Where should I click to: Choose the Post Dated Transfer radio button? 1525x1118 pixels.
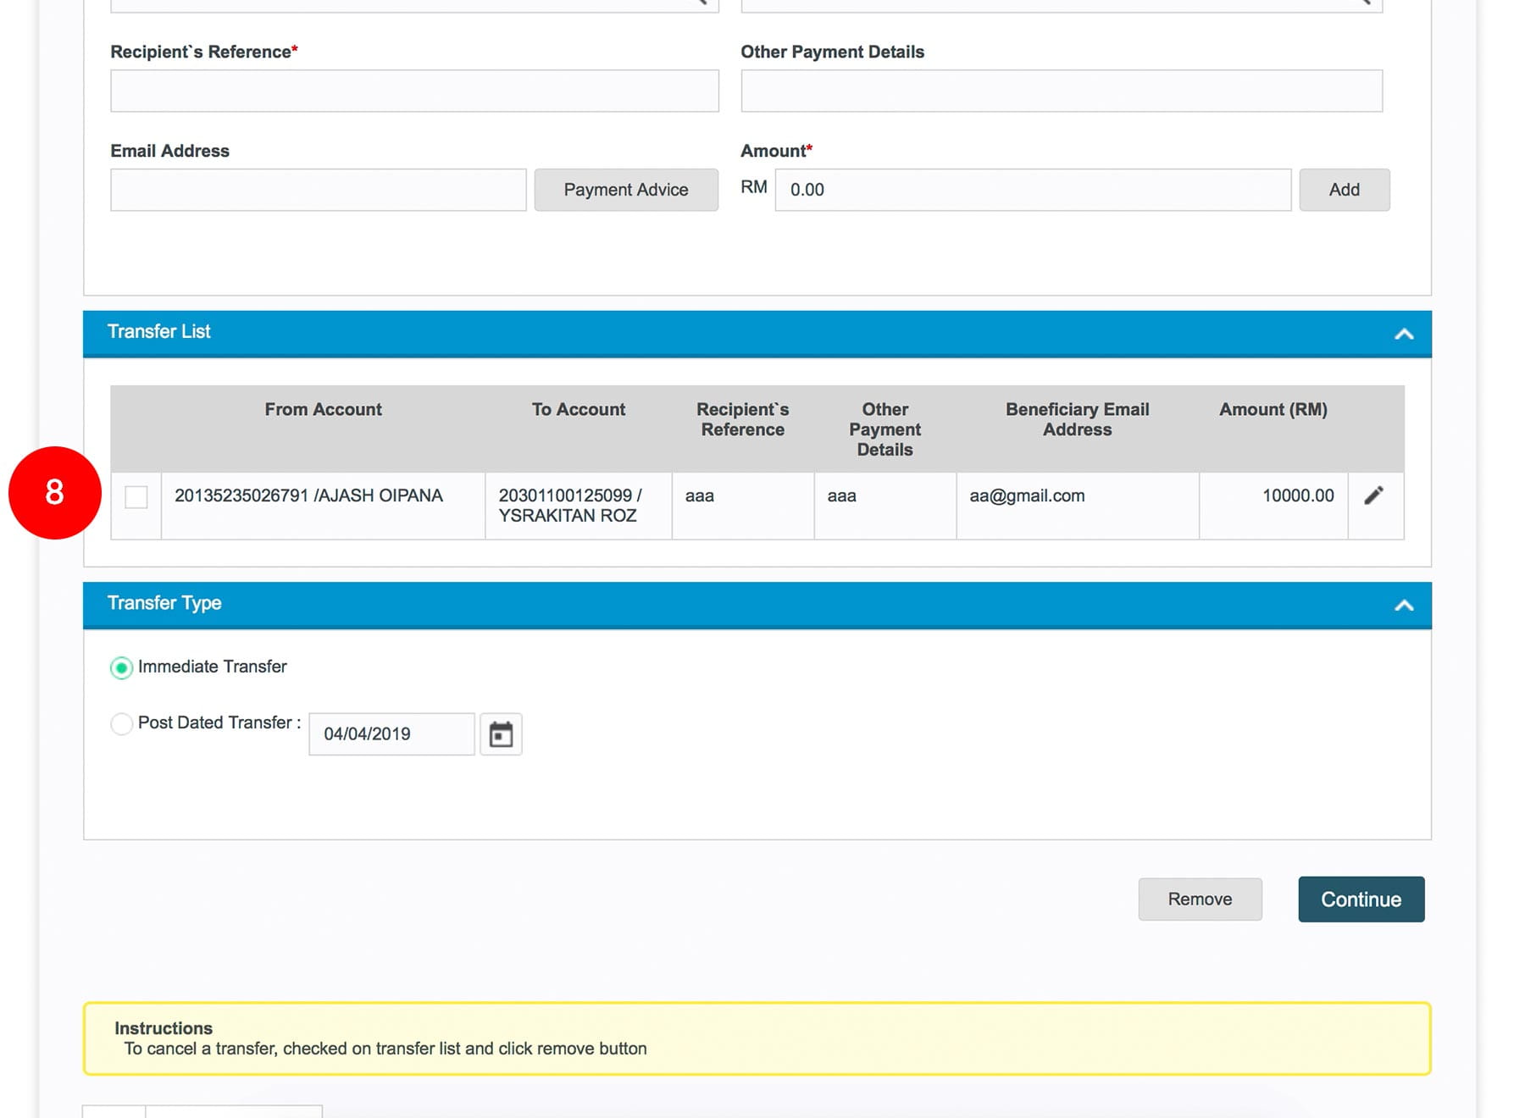pos(122,723)
